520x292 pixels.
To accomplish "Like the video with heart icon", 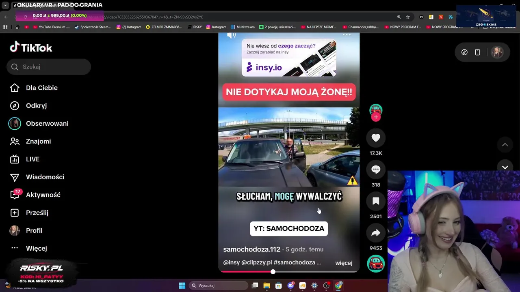I will (x=376, y=138).
